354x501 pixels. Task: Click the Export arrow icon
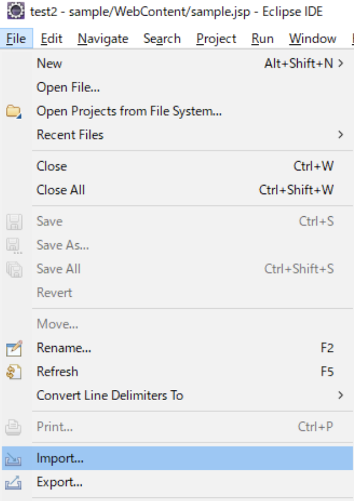(13, 482)
